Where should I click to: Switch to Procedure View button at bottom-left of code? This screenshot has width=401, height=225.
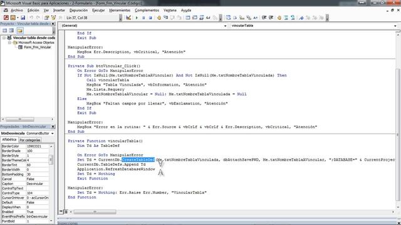(61, 211)
